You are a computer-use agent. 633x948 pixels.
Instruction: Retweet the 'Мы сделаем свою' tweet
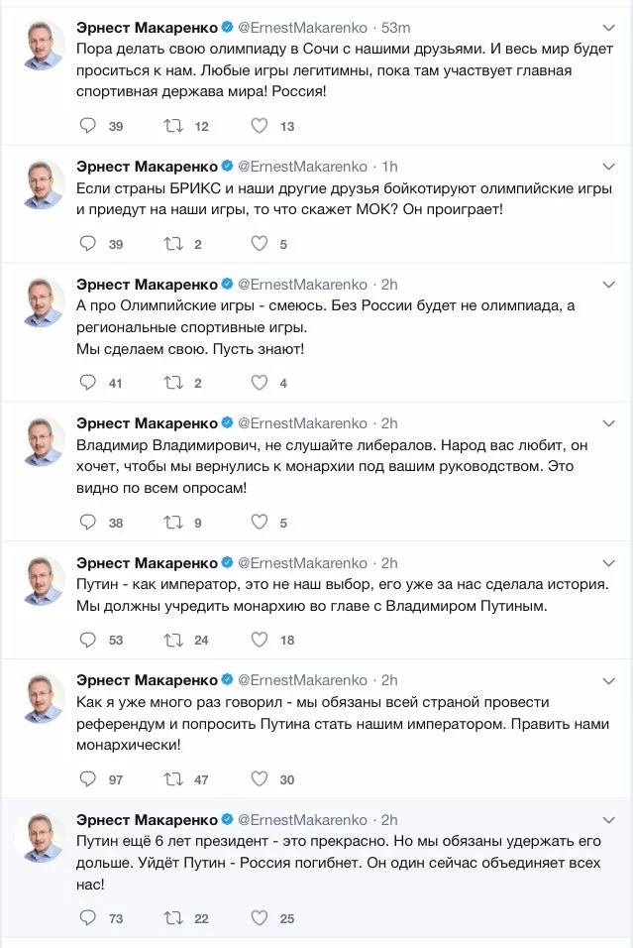(173, 383)
